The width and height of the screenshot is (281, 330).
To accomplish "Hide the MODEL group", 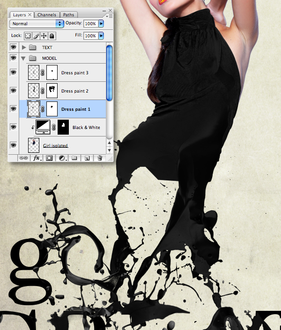I will (13, 57).
